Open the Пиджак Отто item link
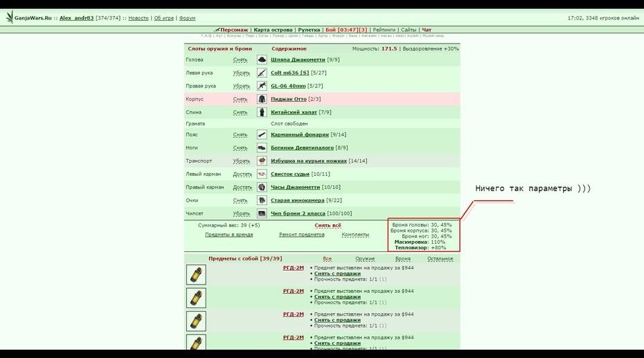This screenshot has width=644, height=358. coord(288,99)
